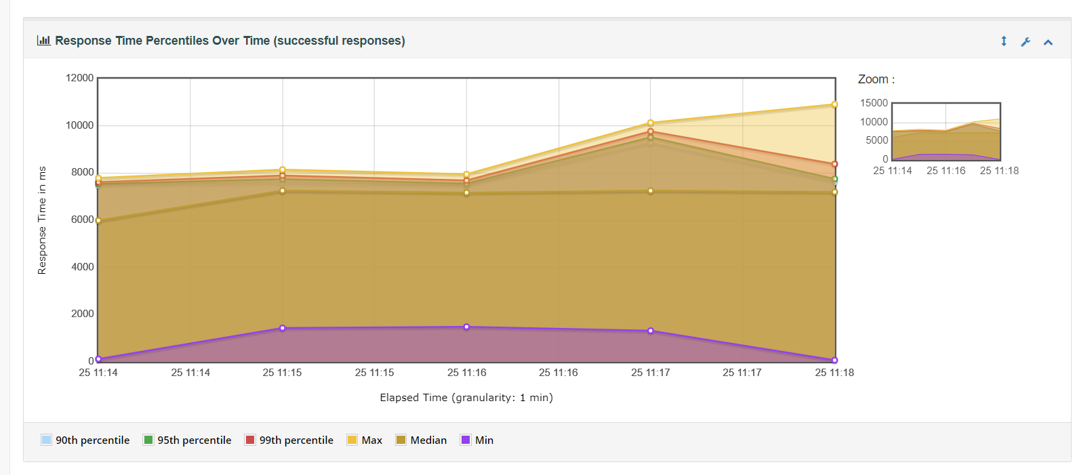The height and width of the screenshot is (475, 1075).
Task: Click the purple Min legend color swatch
Action: pyautogui.click(x=466, y=440)
